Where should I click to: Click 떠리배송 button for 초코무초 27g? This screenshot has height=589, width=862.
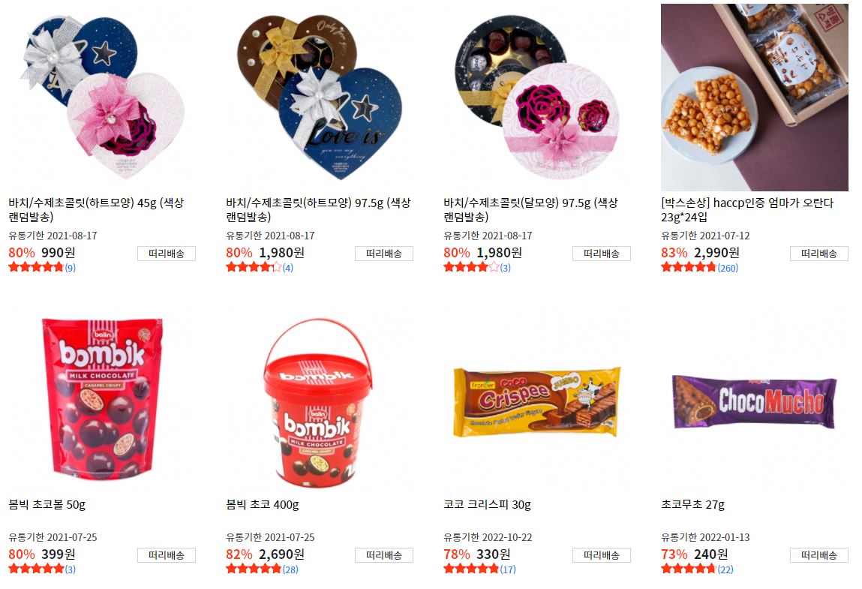coord(819,555)
